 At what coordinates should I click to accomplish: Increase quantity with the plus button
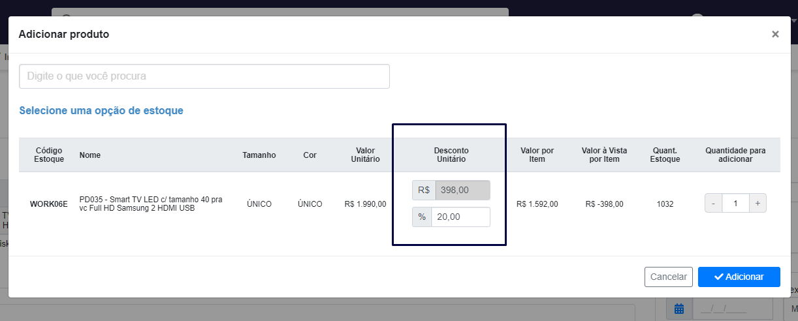pyautogui.click(x=758, y=204)
